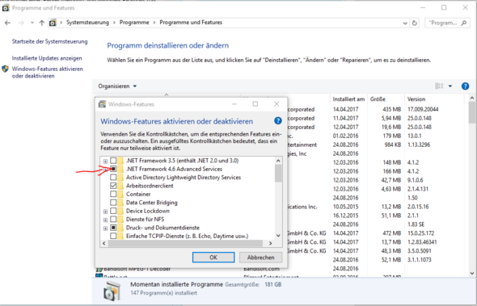Toggle Dienste für NFS checkbox

113,219
